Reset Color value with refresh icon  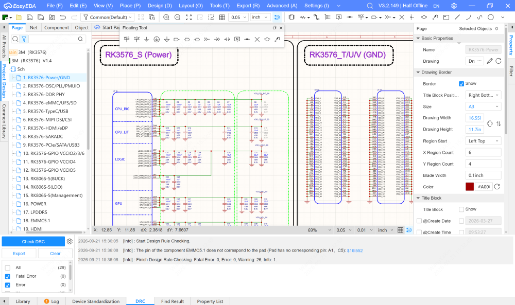click(497, 187)
